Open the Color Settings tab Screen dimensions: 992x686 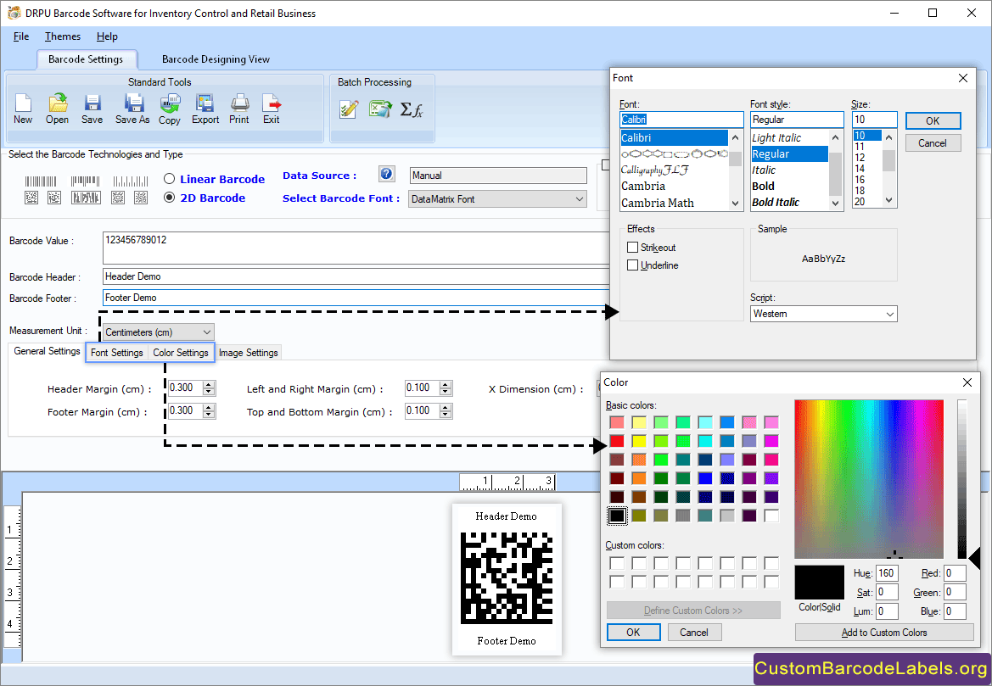click(x=180, y=353)
